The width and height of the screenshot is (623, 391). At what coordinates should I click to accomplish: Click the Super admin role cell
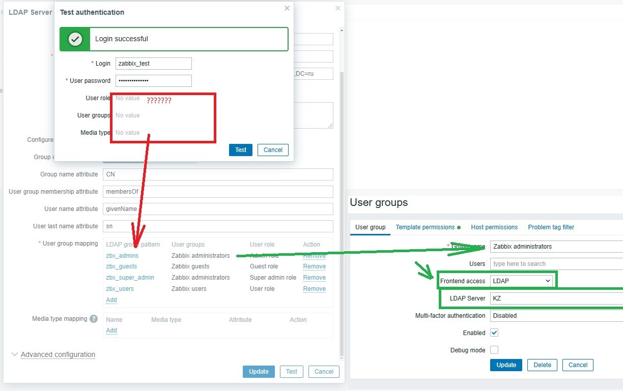[273, 278]
